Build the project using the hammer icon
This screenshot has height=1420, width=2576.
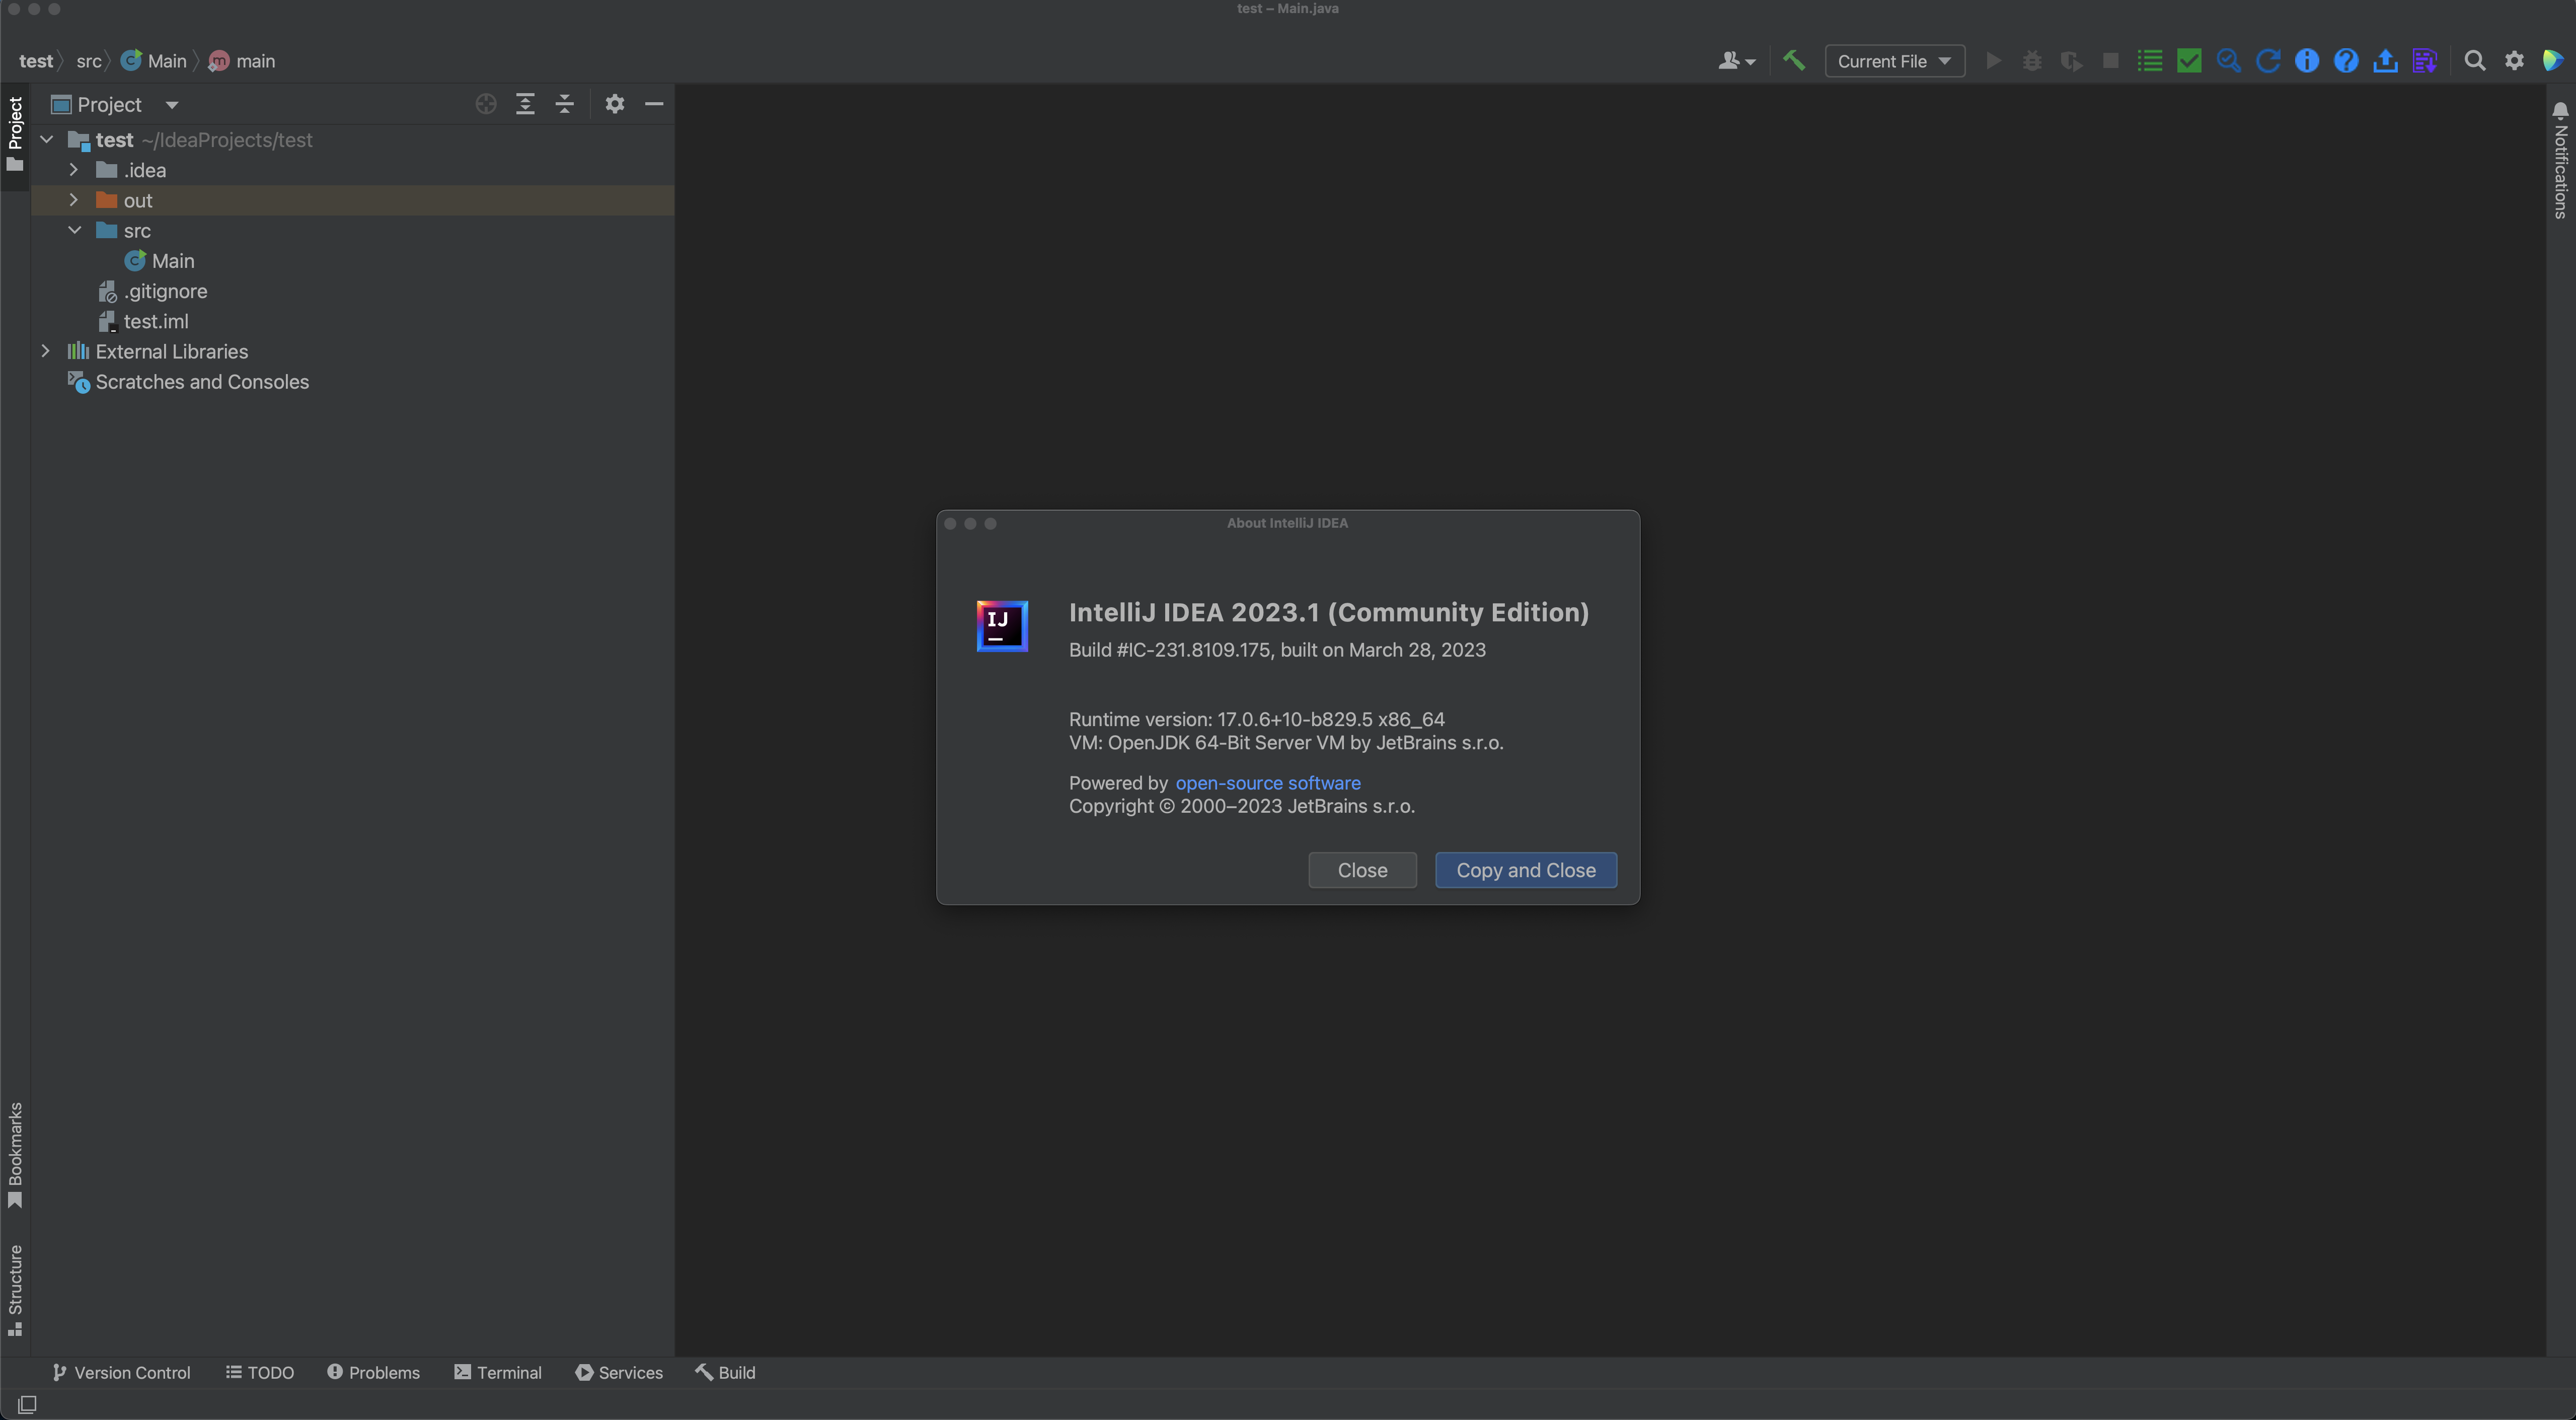point(1793,60)
